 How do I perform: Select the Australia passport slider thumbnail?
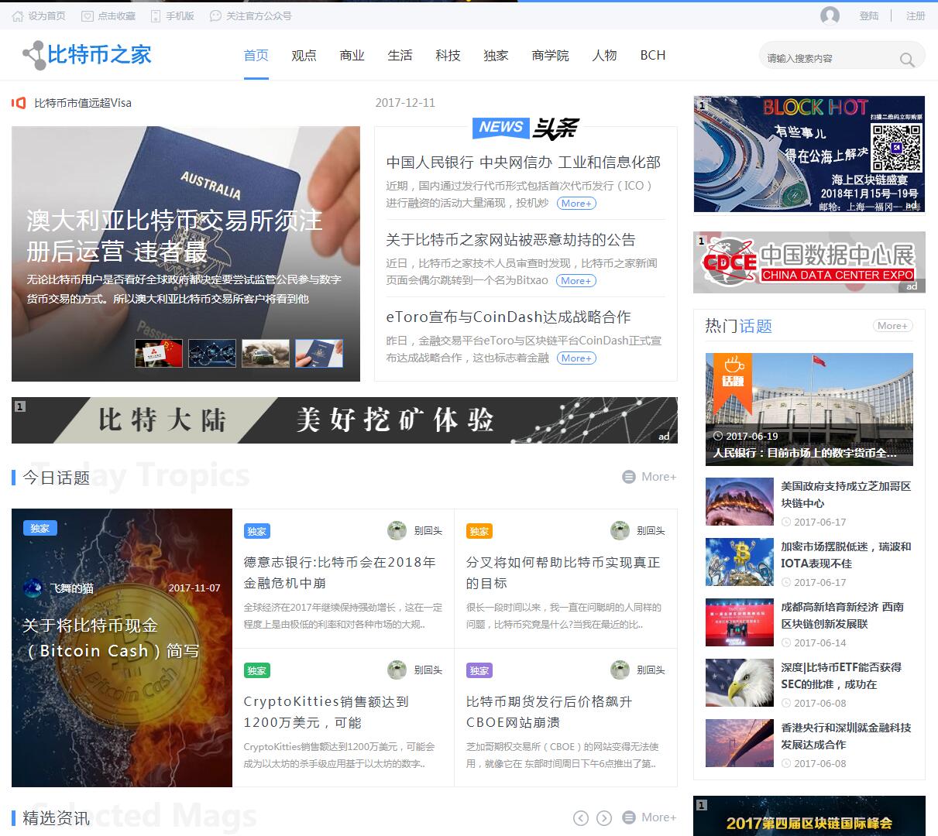tap(319, 353)
